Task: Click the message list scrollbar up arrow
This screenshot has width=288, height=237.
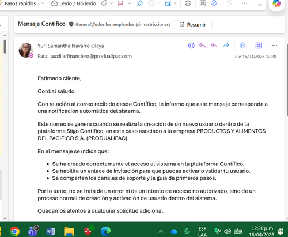Action: 5,36
